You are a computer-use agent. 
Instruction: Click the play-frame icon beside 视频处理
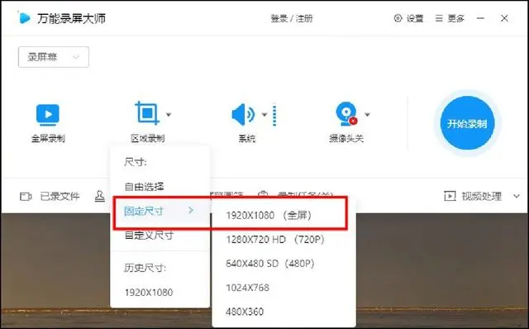(450, 196)
